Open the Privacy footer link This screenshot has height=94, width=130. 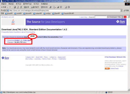(54, 59)
